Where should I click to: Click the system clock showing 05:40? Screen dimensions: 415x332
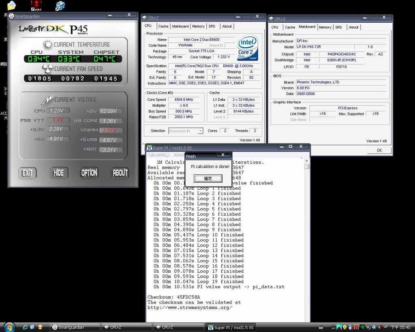(401, 328)
